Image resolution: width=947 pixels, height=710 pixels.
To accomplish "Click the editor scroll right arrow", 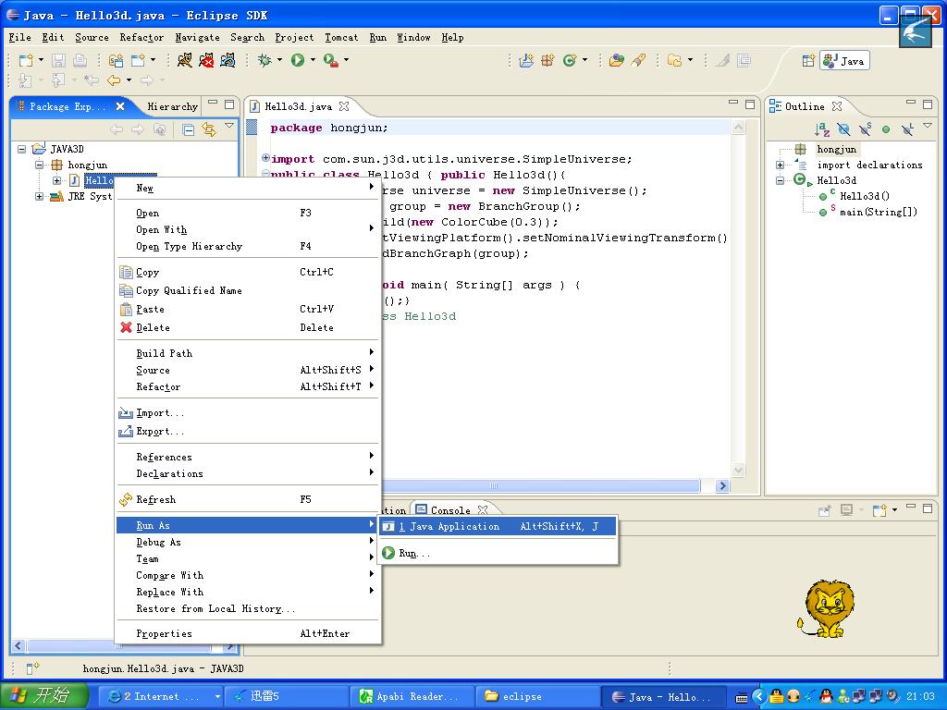I will pos(722,485).
